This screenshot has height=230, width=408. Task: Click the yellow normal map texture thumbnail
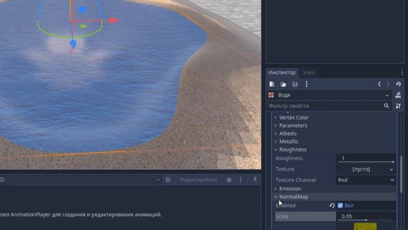365,226
